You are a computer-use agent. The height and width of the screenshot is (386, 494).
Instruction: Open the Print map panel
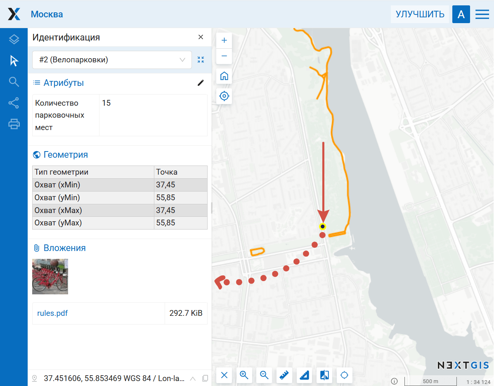[x=14, y=124]
